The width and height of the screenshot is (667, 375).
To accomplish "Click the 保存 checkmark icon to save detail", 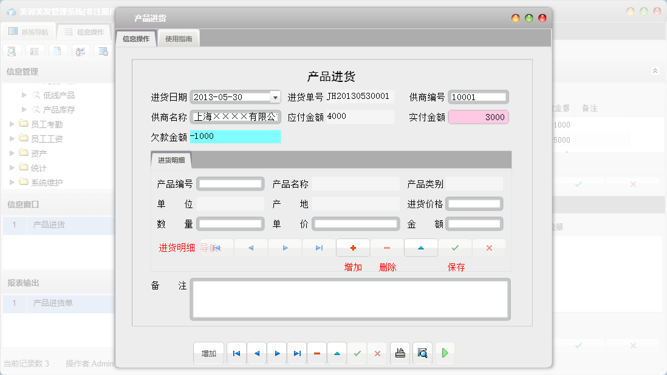I will (455, 248).
